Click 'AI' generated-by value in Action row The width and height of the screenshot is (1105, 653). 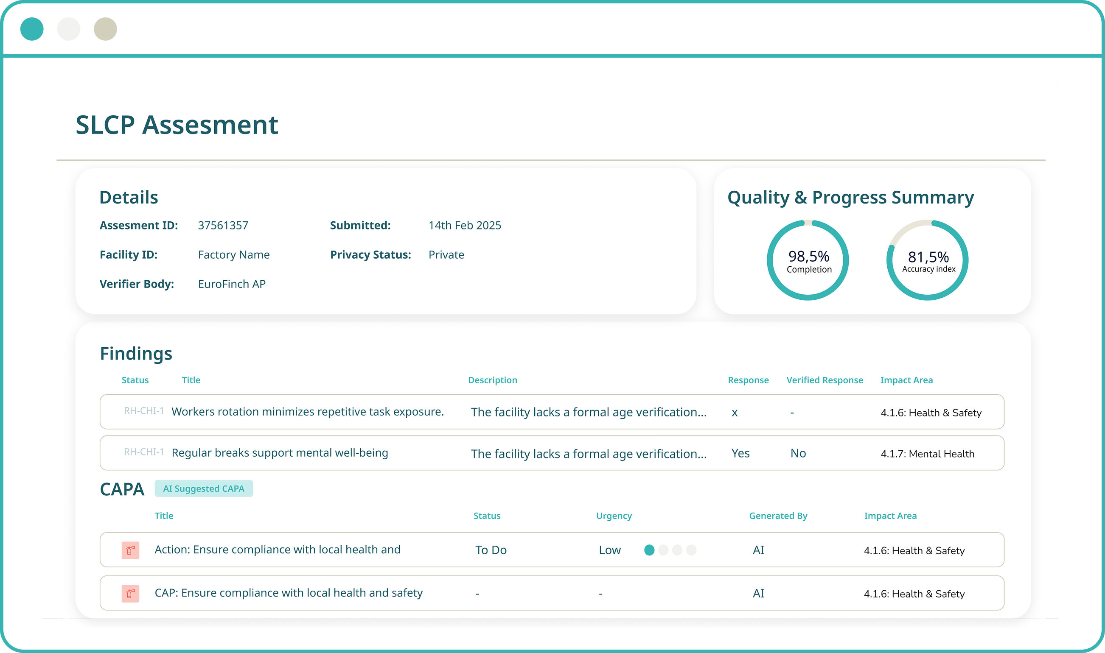pos(759,550)
